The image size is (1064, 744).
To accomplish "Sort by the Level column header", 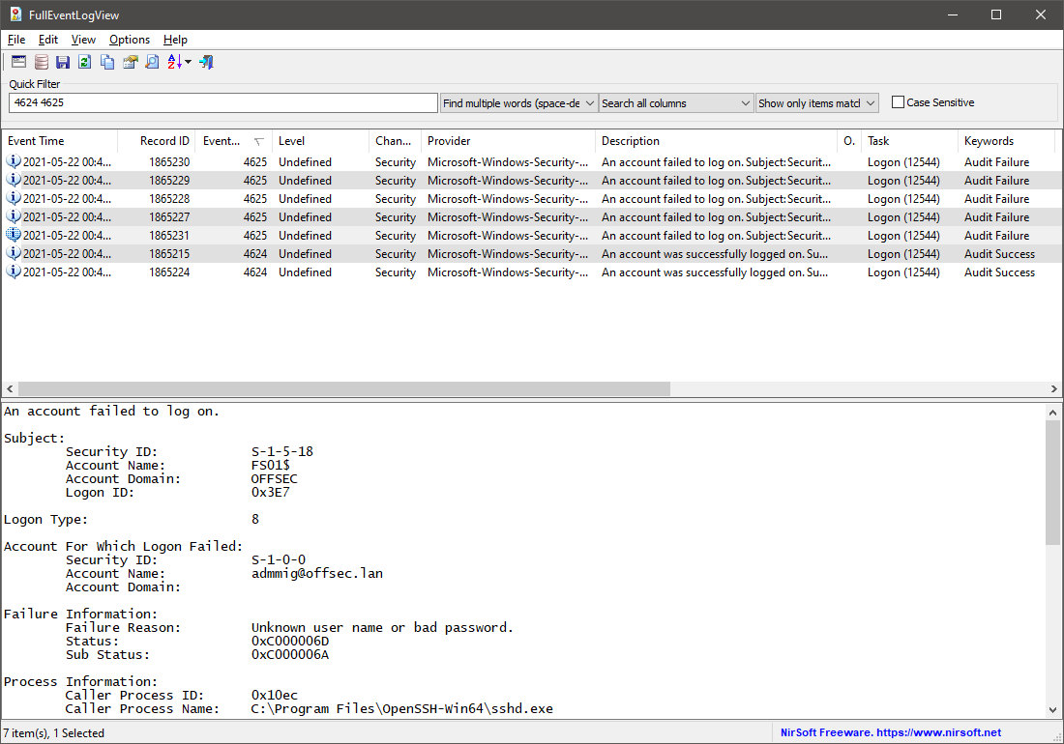I will pyautogui.click(x=321, y=141).
